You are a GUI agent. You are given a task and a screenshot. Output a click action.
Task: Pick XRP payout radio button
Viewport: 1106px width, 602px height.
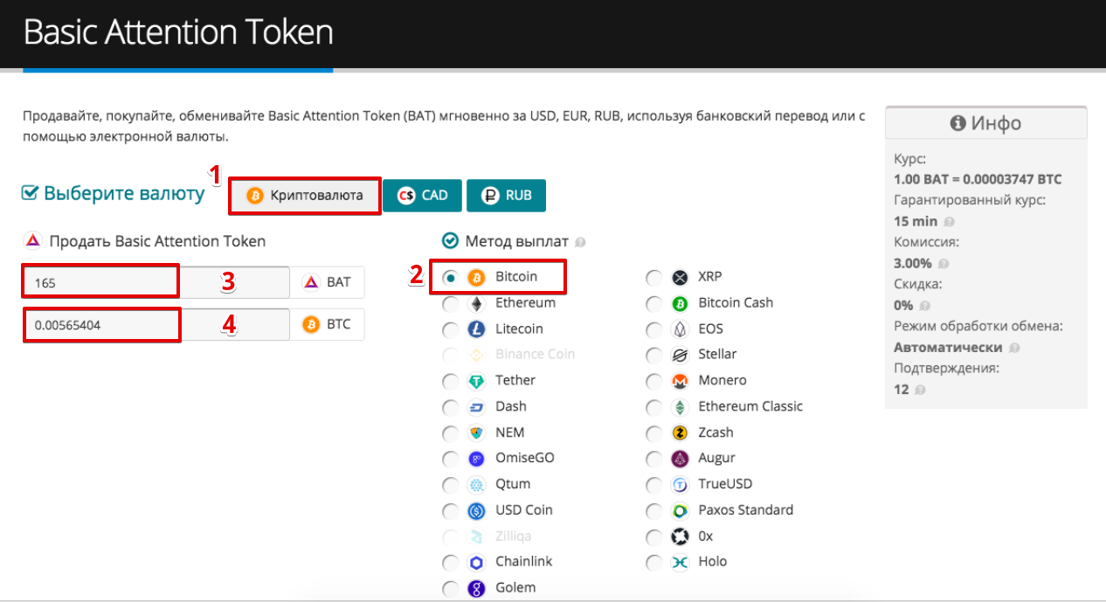[x=654, y=278]
